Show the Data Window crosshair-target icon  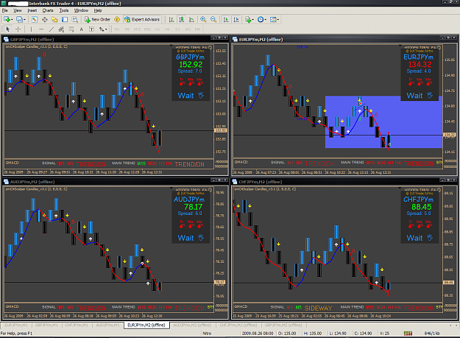point(45,19)
